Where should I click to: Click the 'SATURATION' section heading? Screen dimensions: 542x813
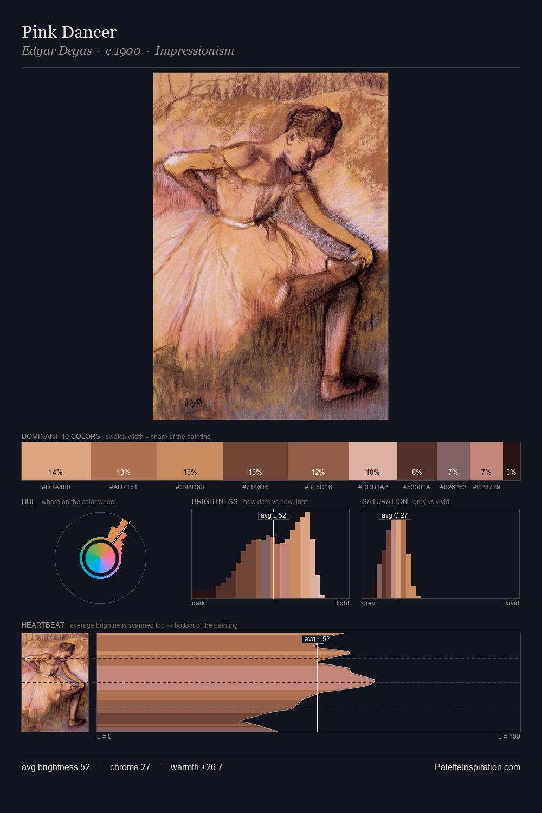point(385,501)
